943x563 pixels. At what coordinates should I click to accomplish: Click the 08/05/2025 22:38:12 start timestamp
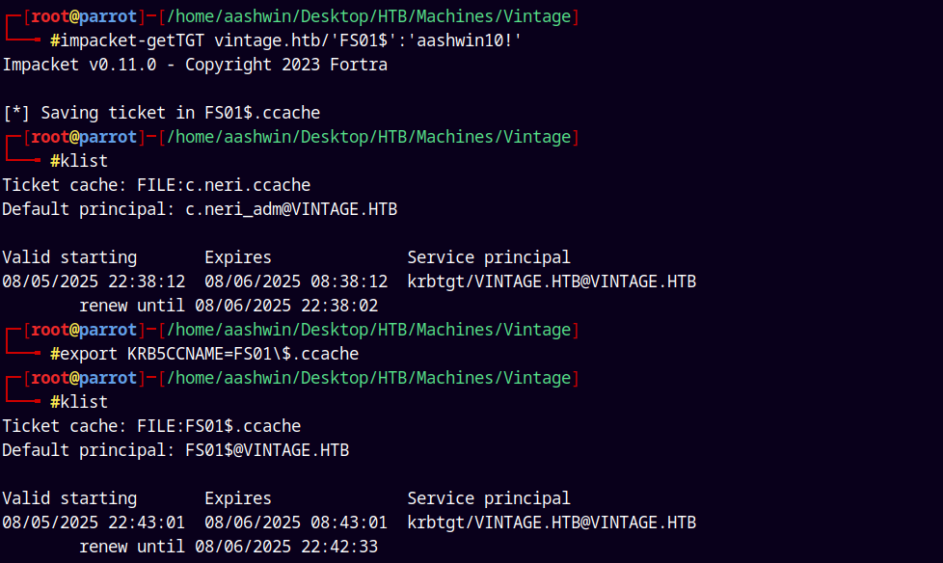(x=94, y=281)
